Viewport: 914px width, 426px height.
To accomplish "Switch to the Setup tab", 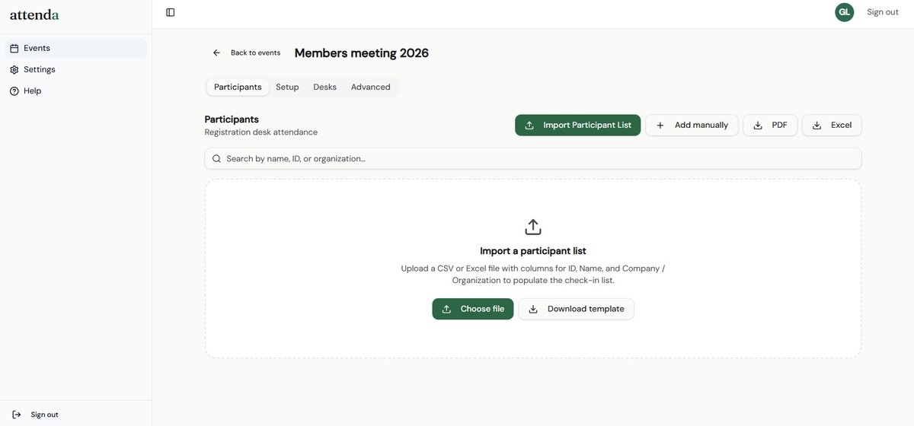I will (287, 87).
